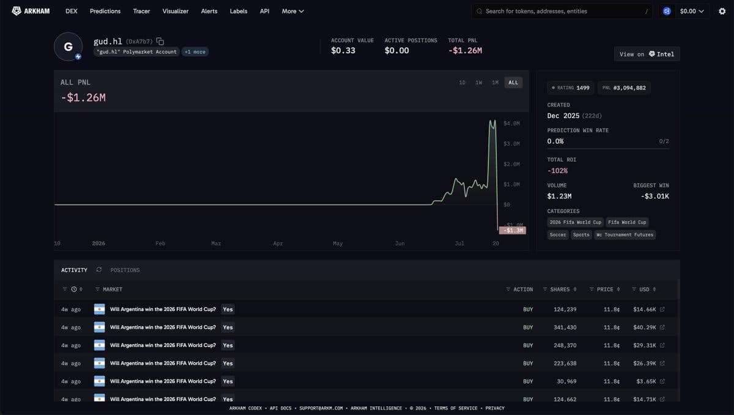This screenshot has width=734, height=415.
Task: Select the Wc Tournament Futures tag
Action: [x=625, y=234]
